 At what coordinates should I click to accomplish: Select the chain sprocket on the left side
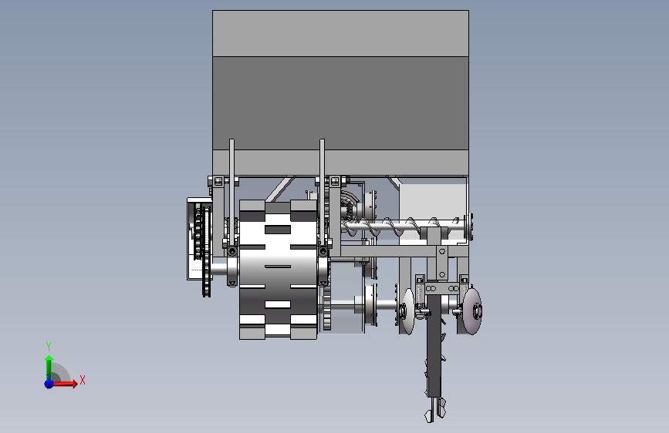click(206, 250)
